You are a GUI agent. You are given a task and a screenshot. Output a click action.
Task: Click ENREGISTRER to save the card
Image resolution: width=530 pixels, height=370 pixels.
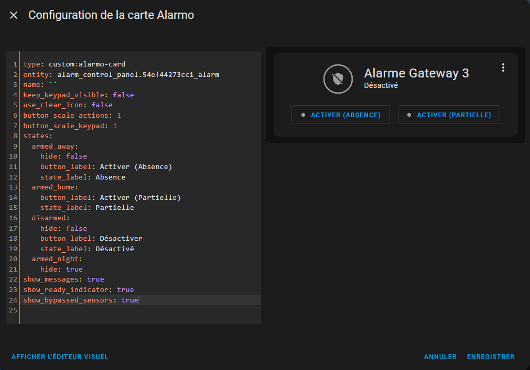[491, 356]
